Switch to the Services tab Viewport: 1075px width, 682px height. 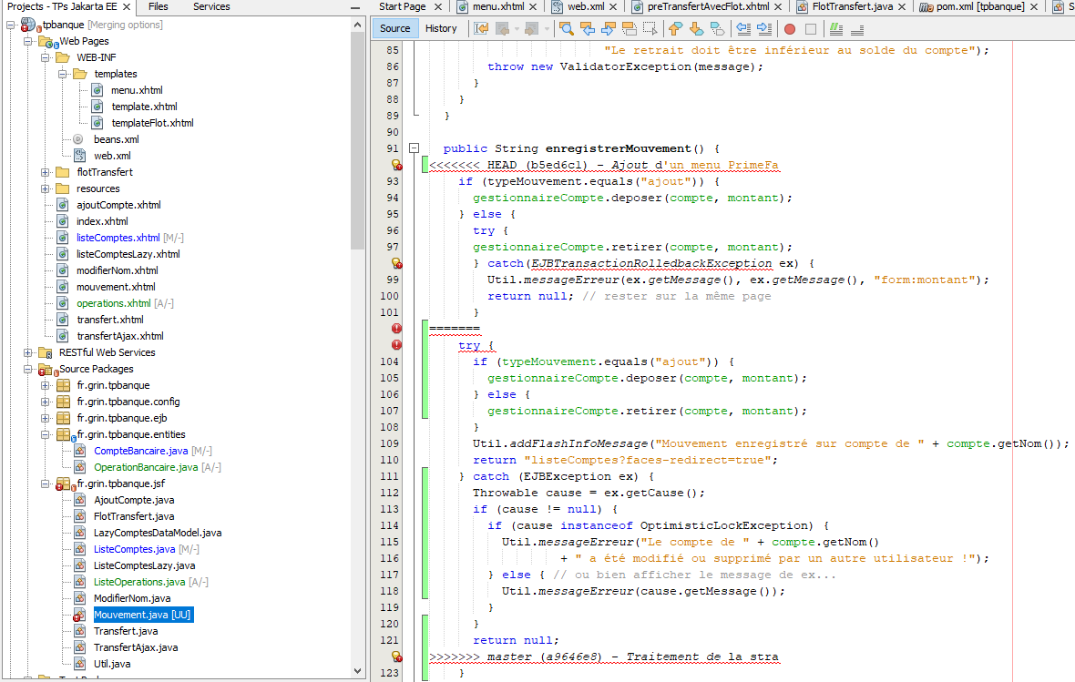[211, 6]
